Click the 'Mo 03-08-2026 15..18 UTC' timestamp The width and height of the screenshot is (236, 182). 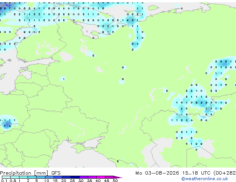(x=173, y=173)
